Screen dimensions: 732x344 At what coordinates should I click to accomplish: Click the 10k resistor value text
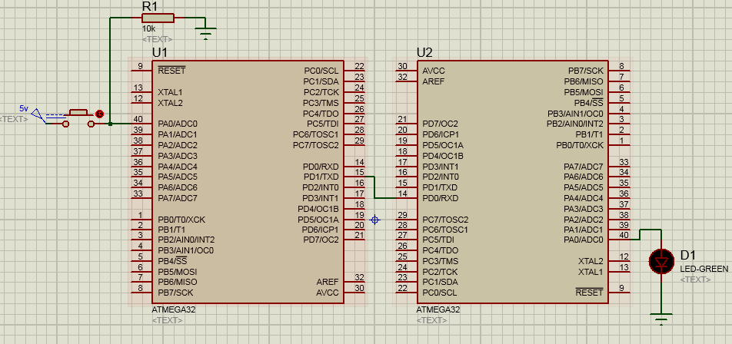(148, 28)
